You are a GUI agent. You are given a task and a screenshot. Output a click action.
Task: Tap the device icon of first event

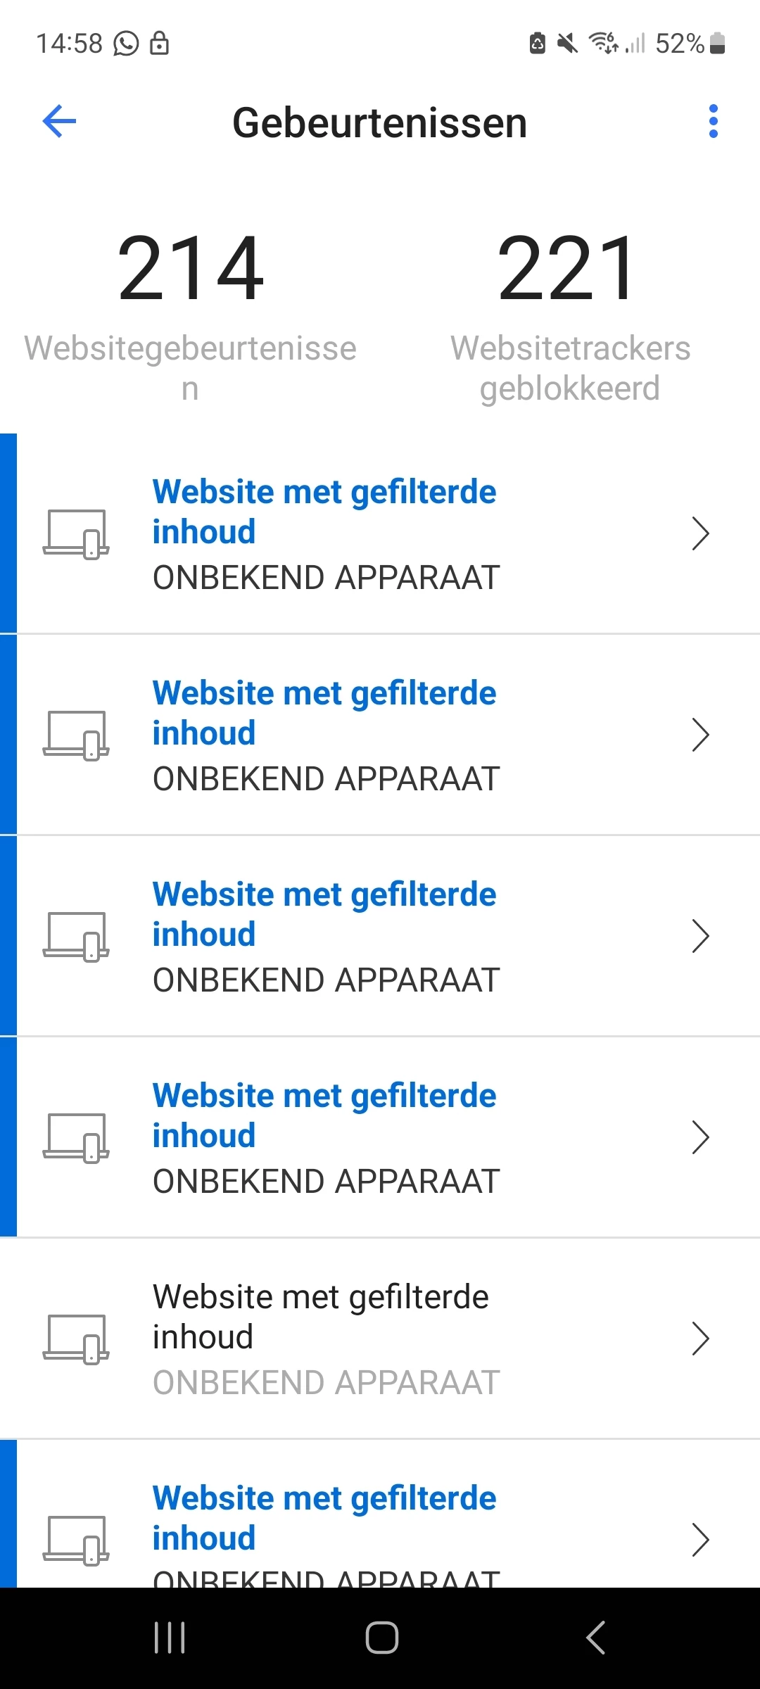click(76, 534)
